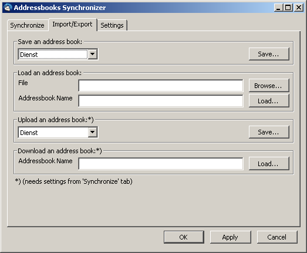Click the Browse... button

[269, 86]
